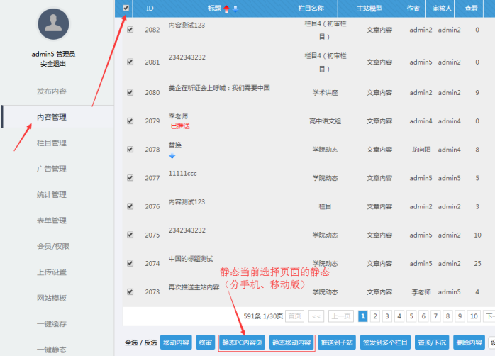Click the 移动内容 button
The width and height of the screenshot is (495, 356).
[176, 343]
